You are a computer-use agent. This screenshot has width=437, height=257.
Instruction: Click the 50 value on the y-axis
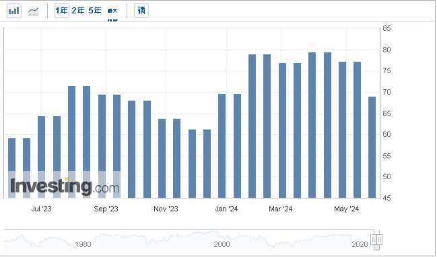point(386,176)
